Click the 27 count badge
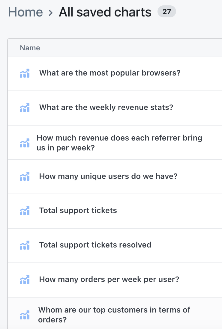 [x=167, y=12]
